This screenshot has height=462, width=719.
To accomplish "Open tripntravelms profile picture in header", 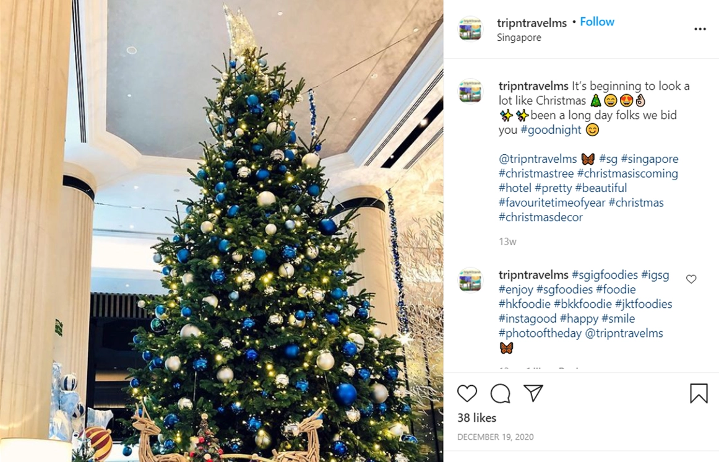I will click(x=470, y=29).
